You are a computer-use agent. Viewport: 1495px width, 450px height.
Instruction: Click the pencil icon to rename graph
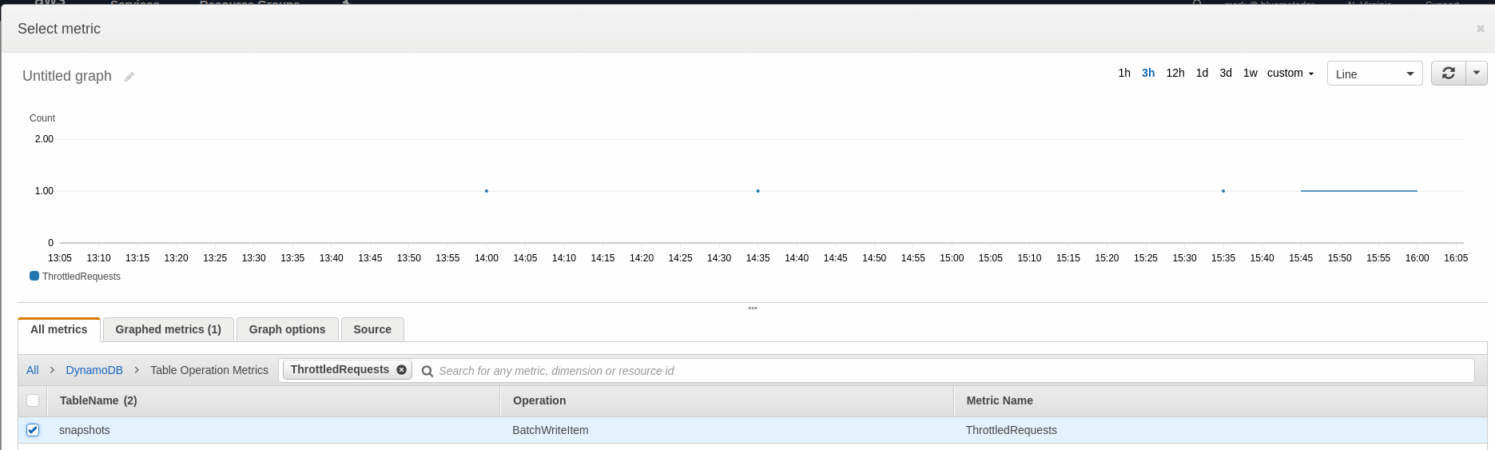(129, 77)
